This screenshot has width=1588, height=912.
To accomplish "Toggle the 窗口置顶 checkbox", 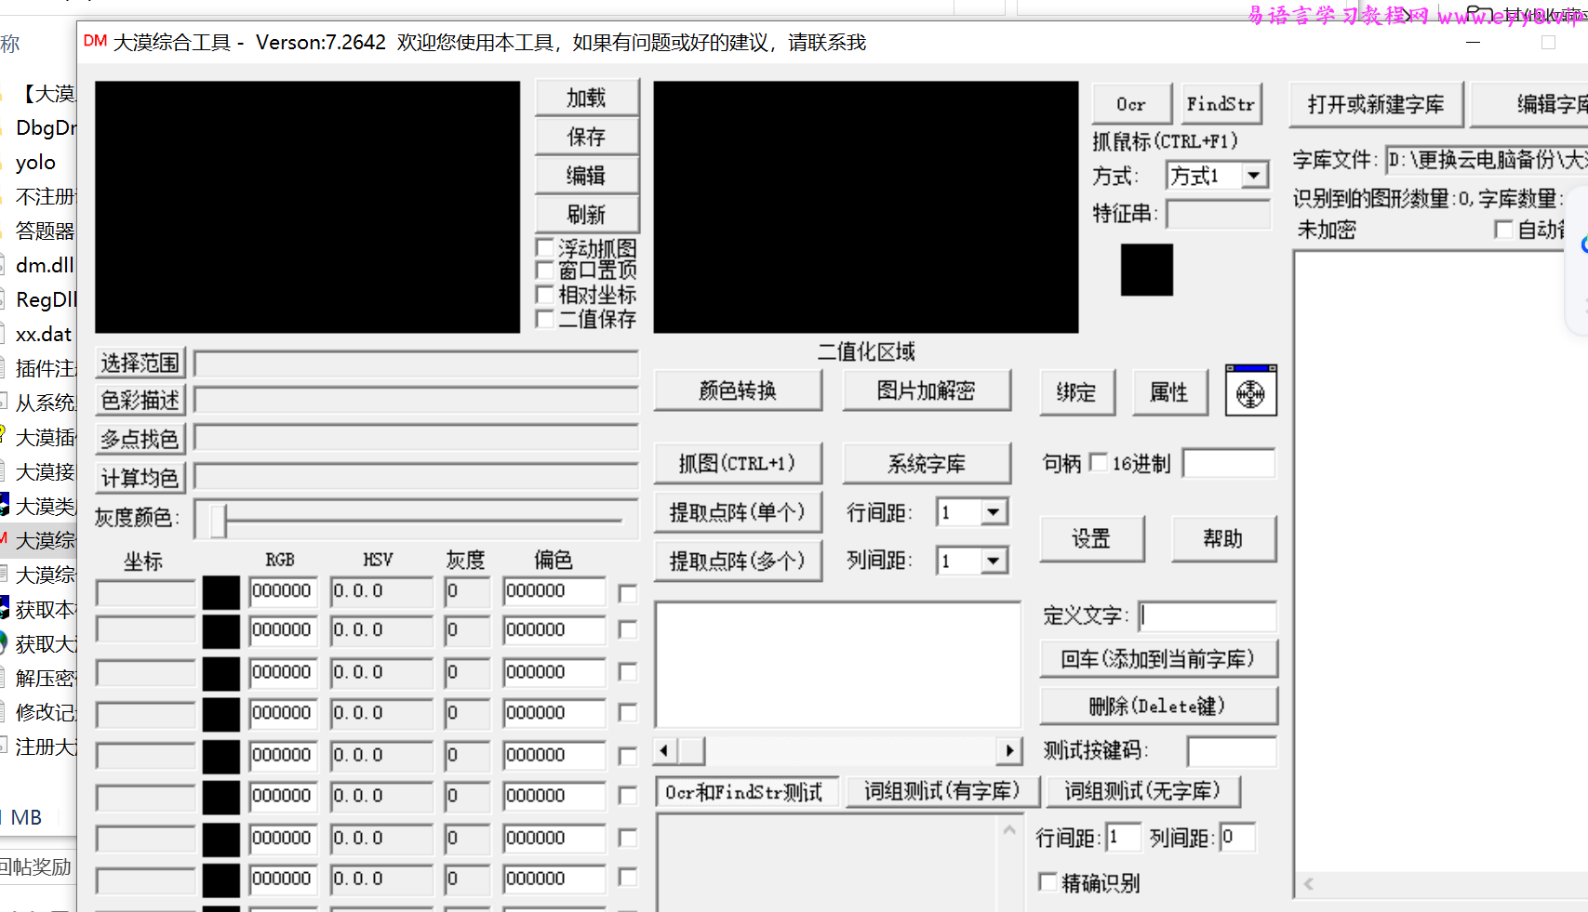I will point(545,271).
